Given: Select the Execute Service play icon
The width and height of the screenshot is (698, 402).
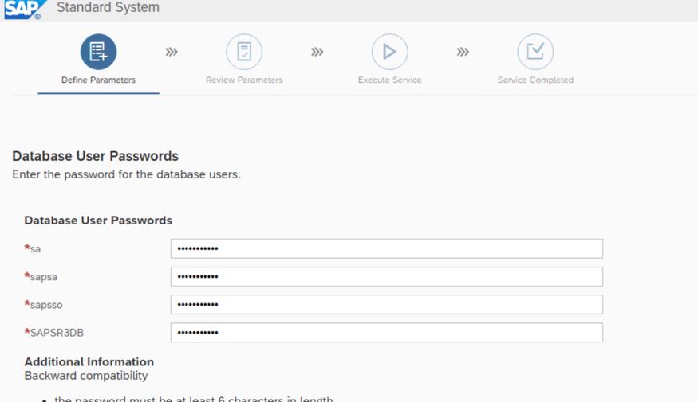Looking at the screenshot, I should (x=389, y=52).
